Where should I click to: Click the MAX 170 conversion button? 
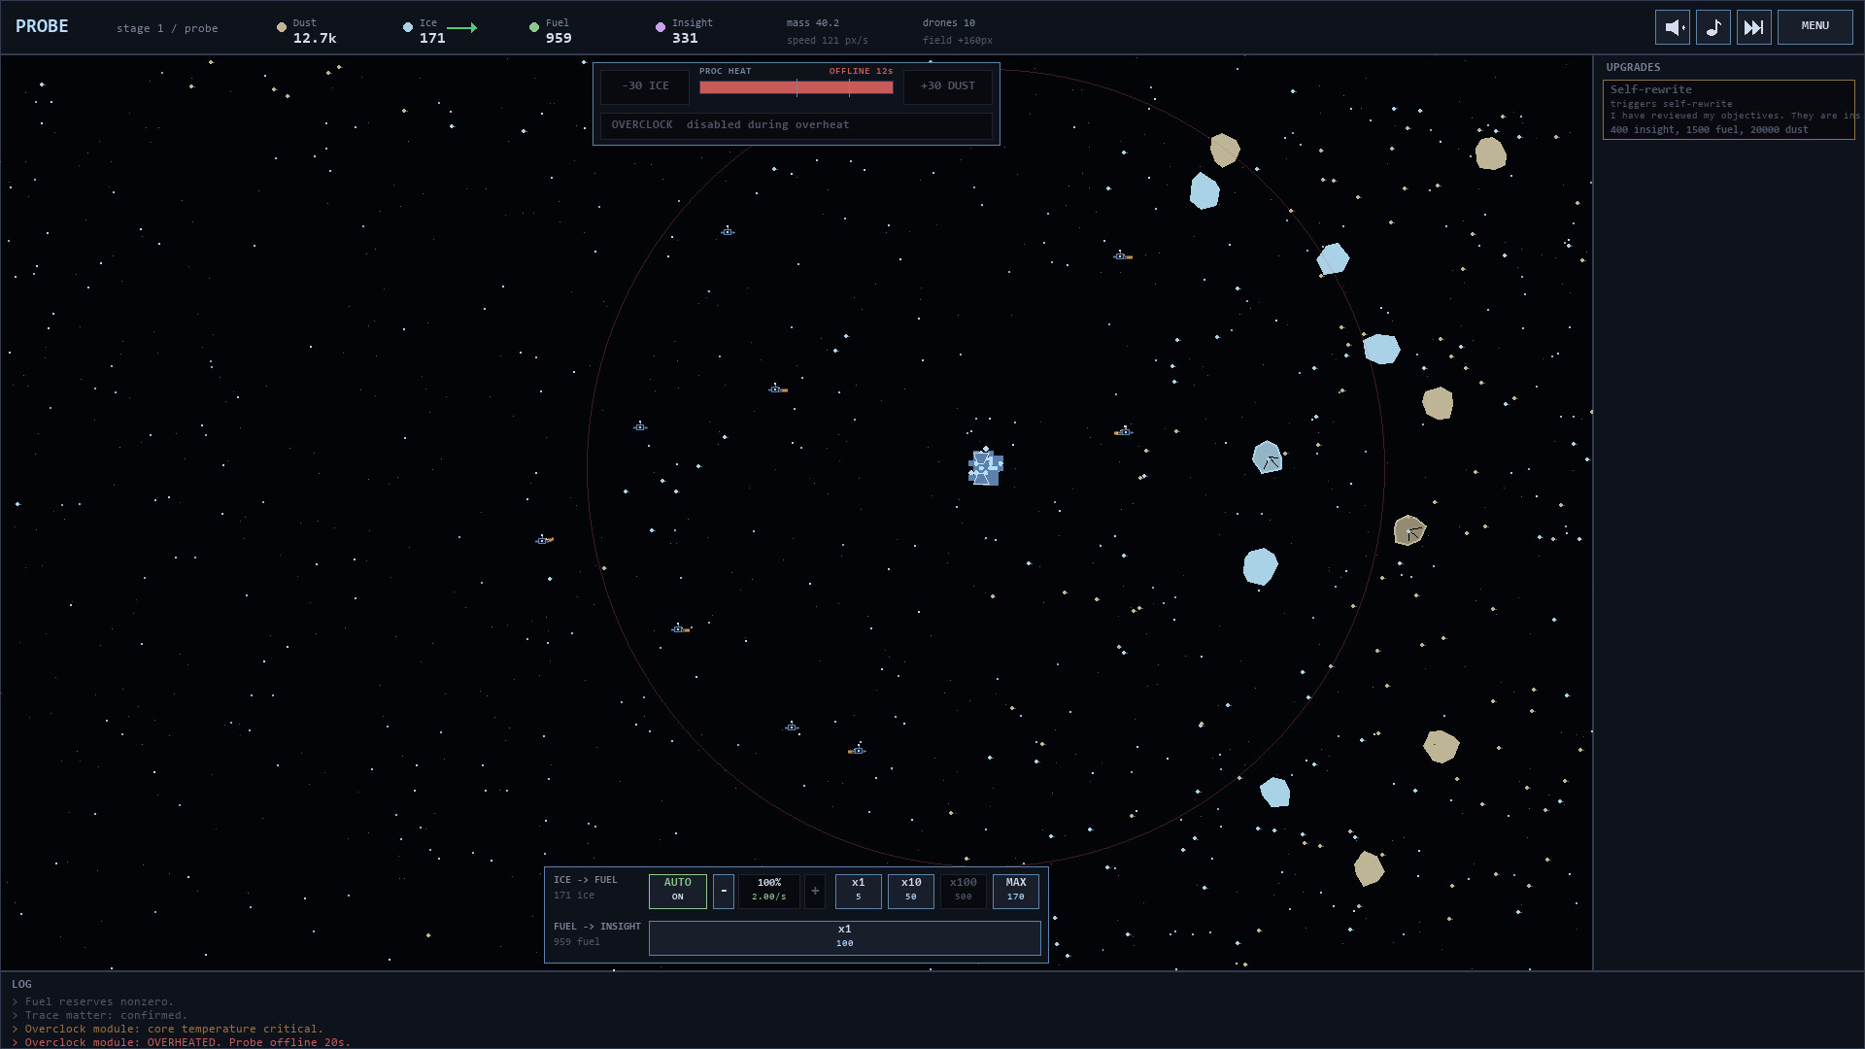1015,891
